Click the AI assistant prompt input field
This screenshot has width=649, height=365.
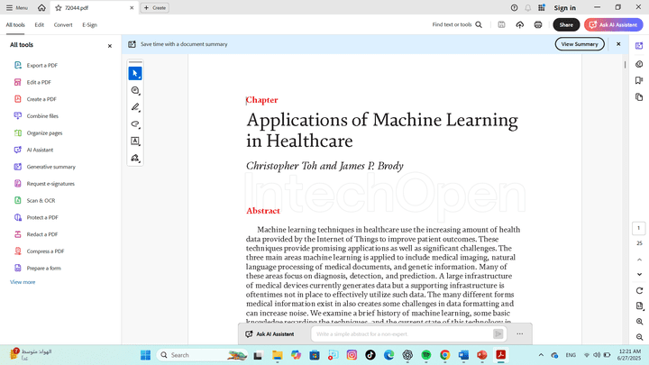click(x=403, y=334)
